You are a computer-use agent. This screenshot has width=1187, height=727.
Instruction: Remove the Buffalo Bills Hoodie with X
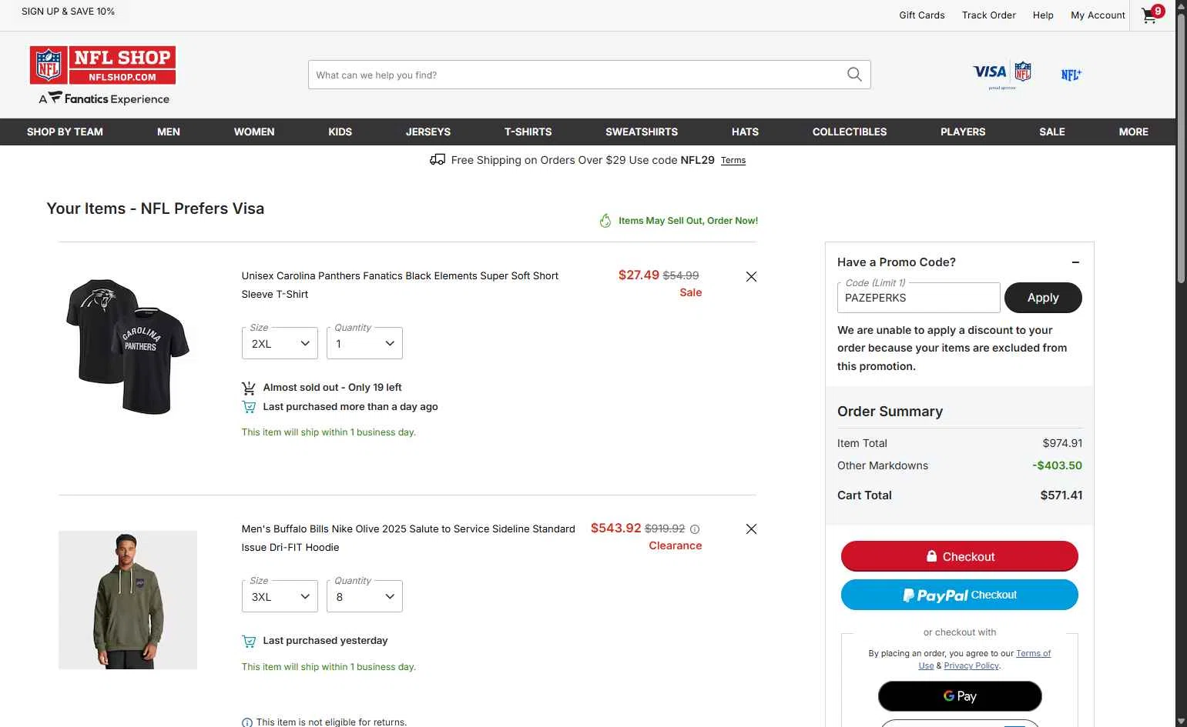click(751, 529)
